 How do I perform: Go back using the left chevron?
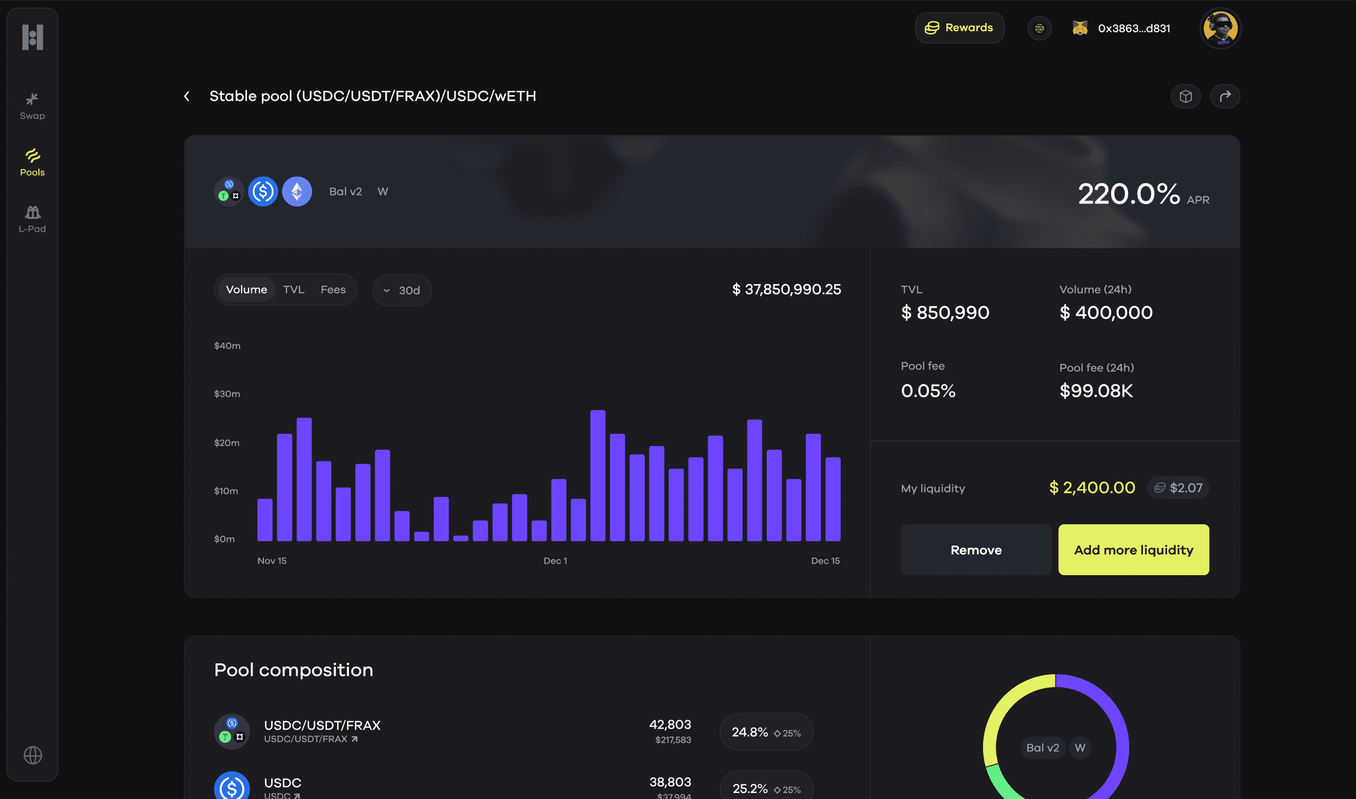187,96
